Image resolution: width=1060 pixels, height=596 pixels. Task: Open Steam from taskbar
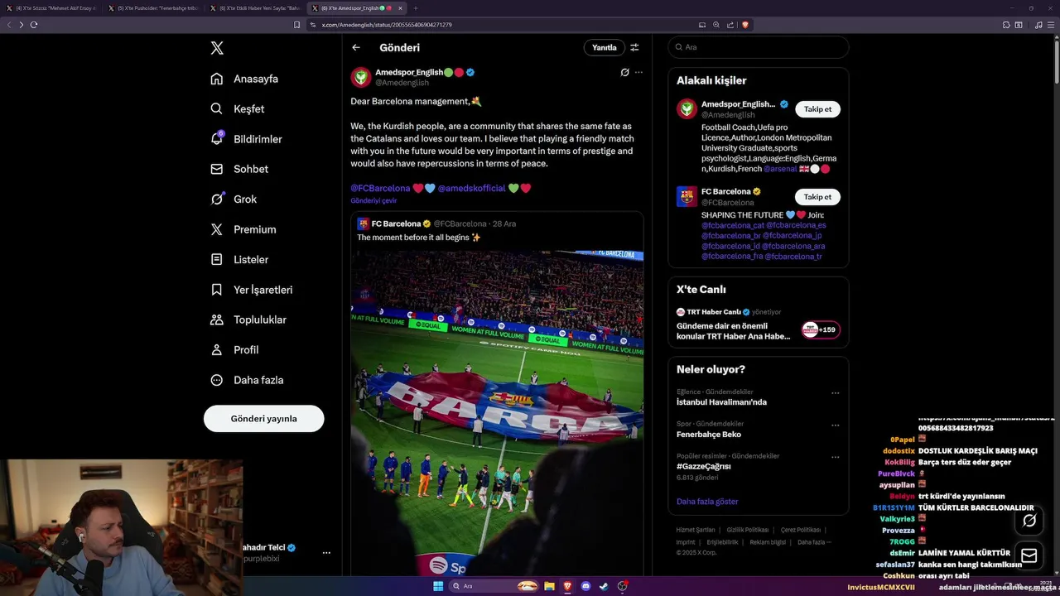click(604, 586)
